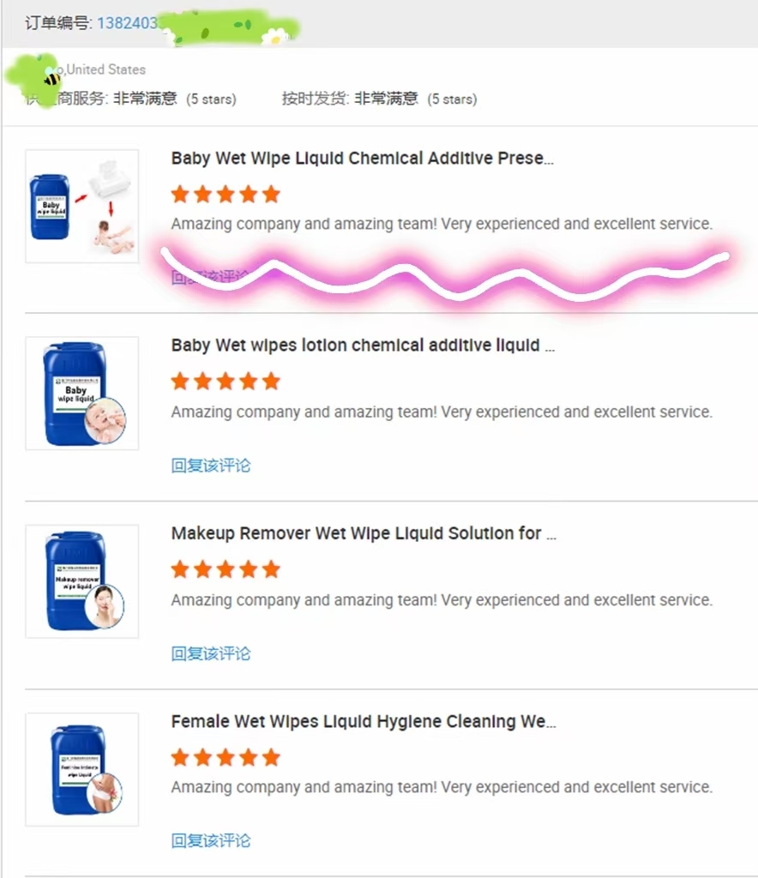
Task: Click the five-star rating for Female Wet Wipes
Action: pyautogui.click(x=226, y=758)
